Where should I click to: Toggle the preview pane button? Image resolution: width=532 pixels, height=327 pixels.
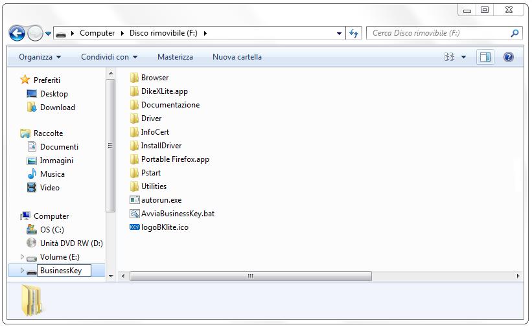[485, 57]
